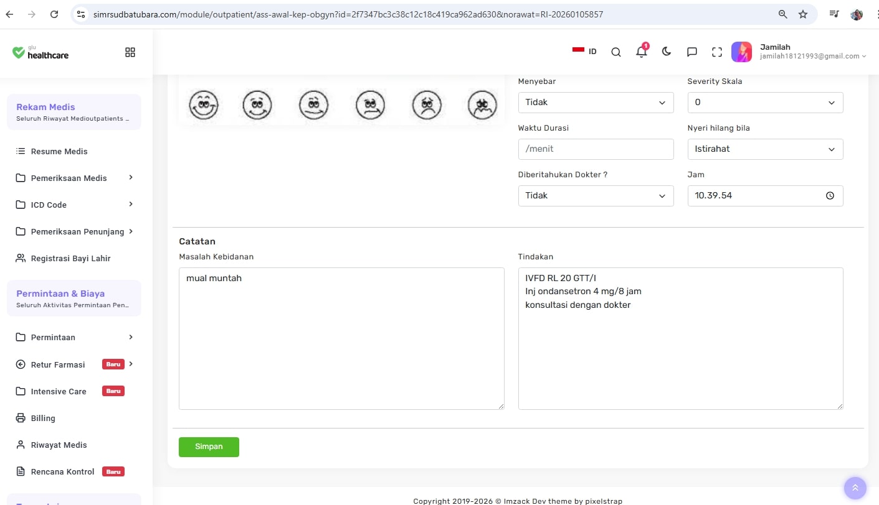Click the browser address bar URL
The height and width of the screenshot is (505, 879).
[x=348, y=14]
